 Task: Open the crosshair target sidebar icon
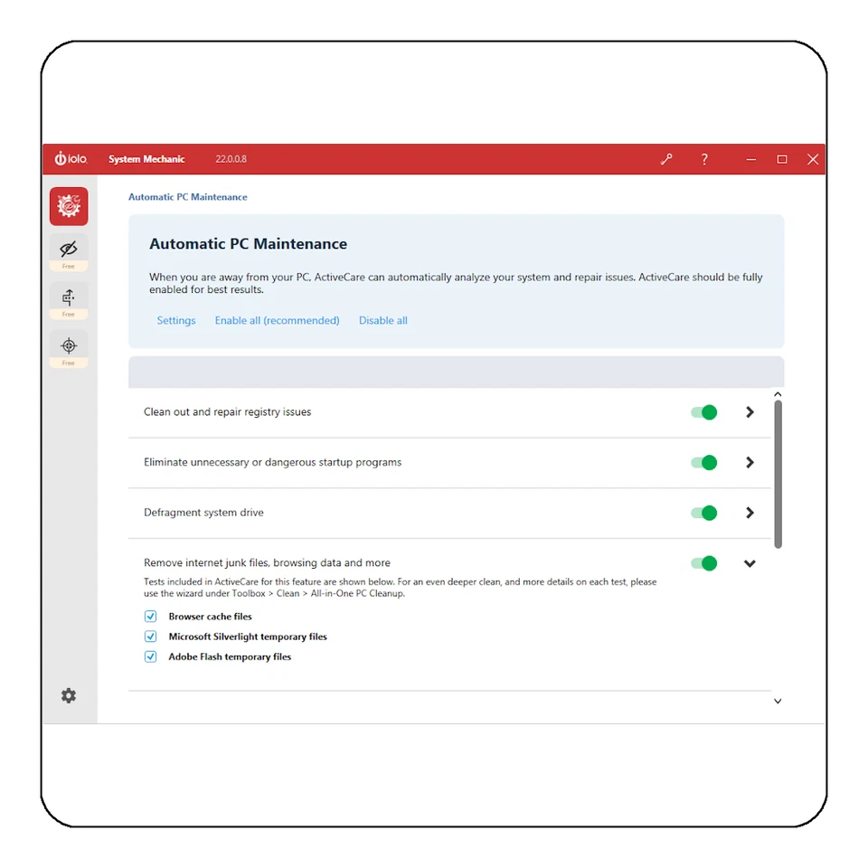click(69, 349)
